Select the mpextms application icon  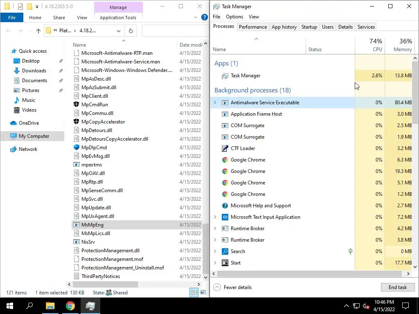[x=77, y=164]
